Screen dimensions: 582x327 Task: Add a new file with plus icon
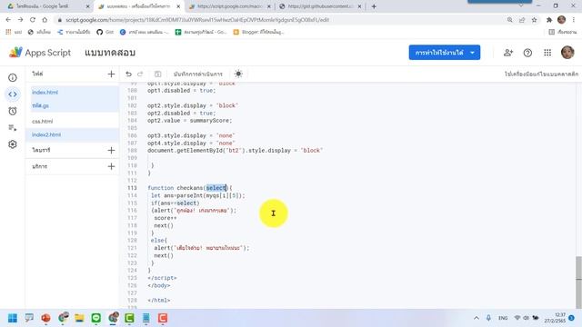click(x=111, y=74)
